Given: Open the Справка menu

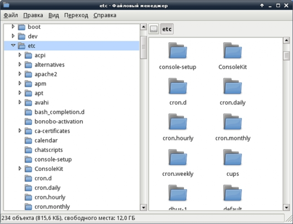Looking at the screenshot, I should pyautogui.click(x=105, y=15).
